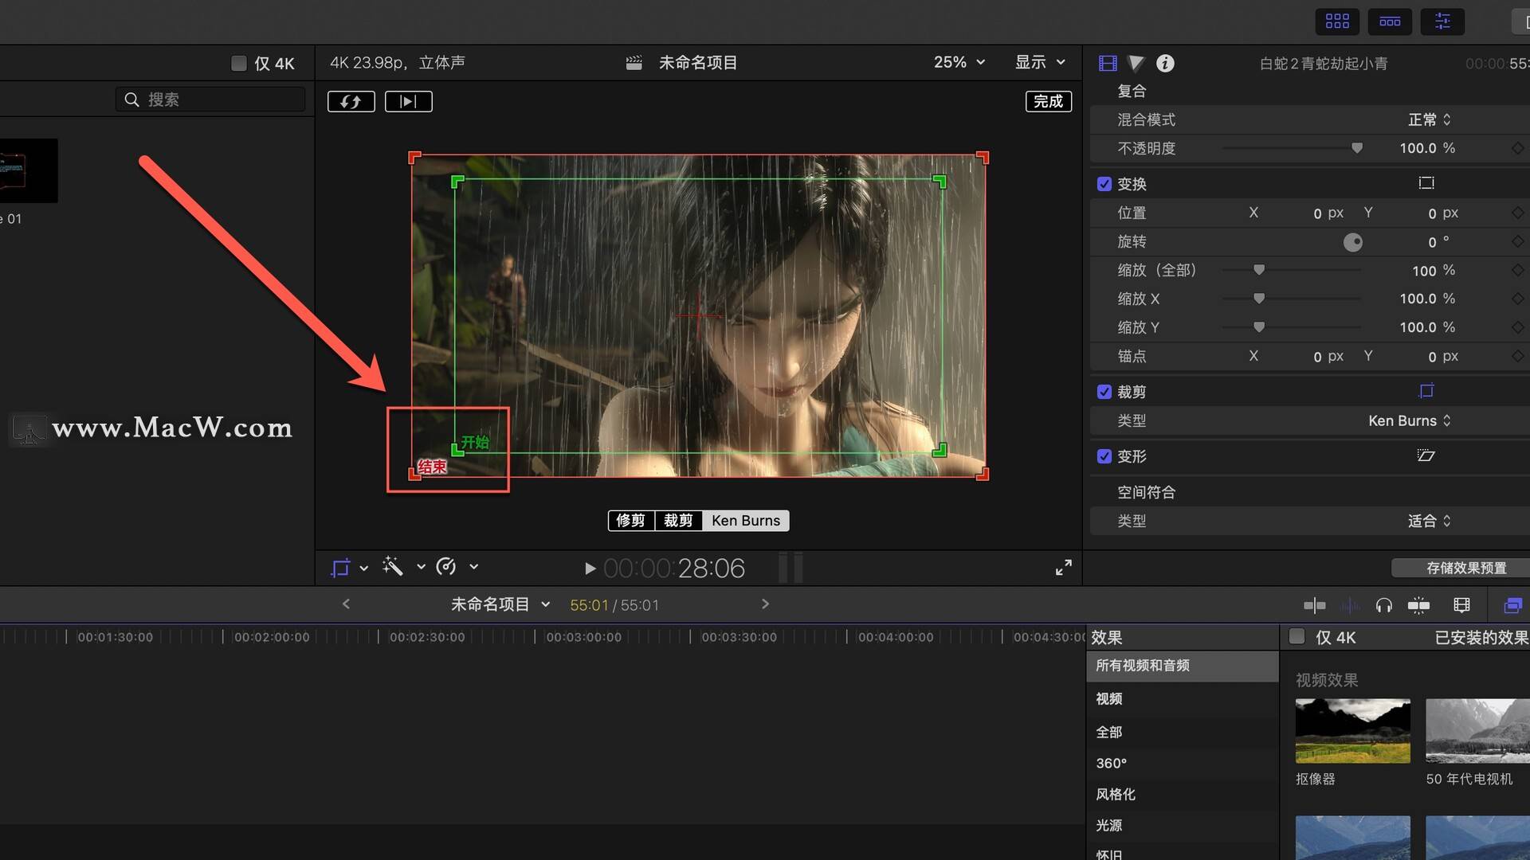The image size is (1530, 860).
Task: Click the search magnifier icon
Action: click(132, 100)
